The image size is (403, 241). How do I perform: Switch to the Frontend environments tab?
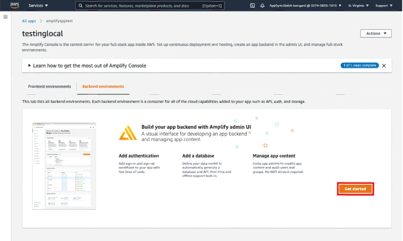[49, 87]
